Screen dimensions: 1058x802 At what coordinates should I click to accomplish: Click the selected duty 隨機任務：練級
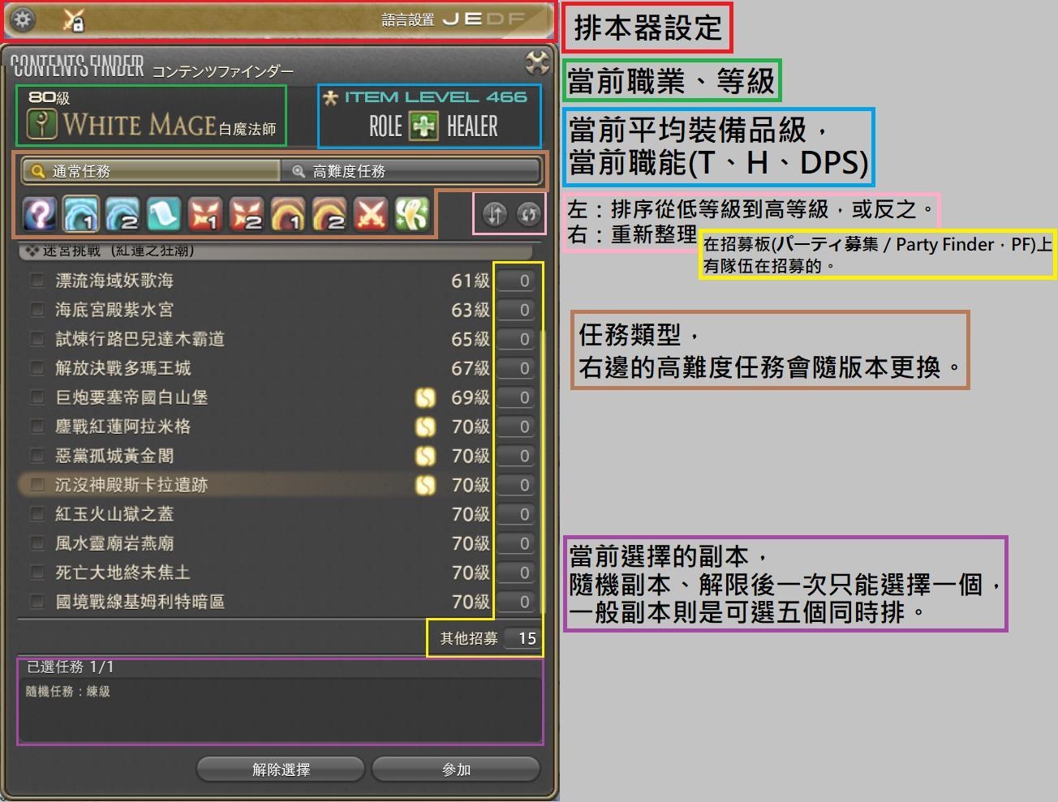[x=68, y=692]
